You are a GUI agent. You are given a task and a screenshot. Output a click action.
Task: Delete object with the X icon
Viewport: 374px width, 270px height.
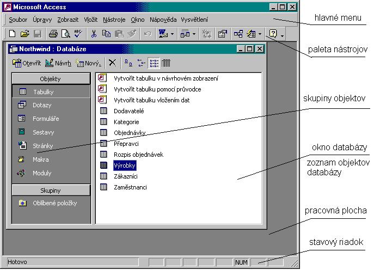pos(112,63)
